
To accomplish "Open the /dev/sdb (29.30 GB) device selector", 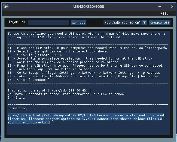I will pos(122,23).
